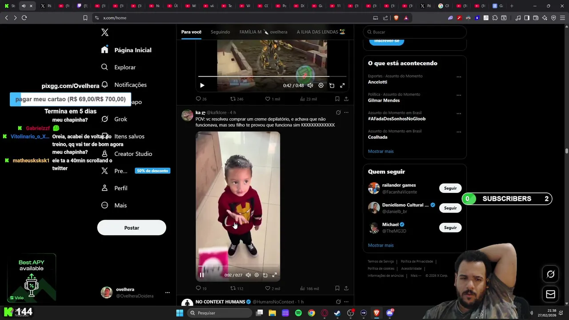Enter fullscreen on the top video
Image resolution: width=569 pixels, height=320 pixels.
pyautogui.click(x=342, y=85)
